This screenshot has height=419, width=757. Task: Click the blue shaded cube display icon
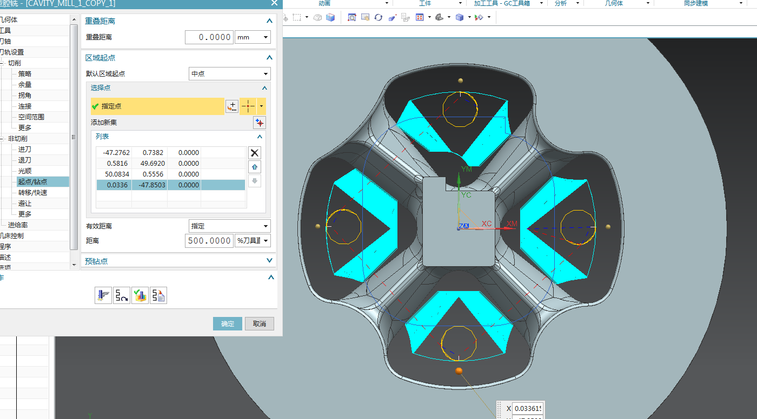(460, 17)
